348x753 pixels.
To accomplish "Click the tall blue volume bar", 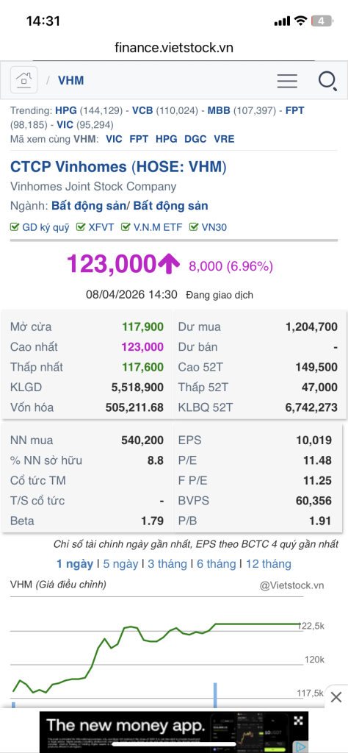I will 215,695.
